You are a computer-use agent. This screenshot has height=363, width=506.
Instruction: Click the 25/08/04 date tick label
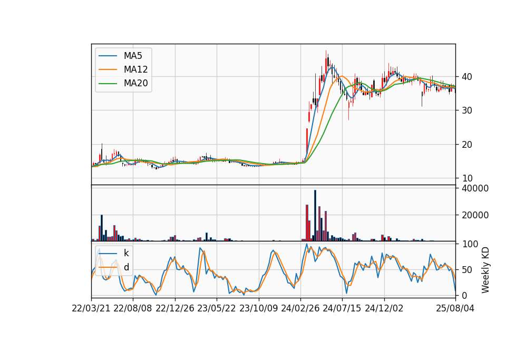coord(455,308)
